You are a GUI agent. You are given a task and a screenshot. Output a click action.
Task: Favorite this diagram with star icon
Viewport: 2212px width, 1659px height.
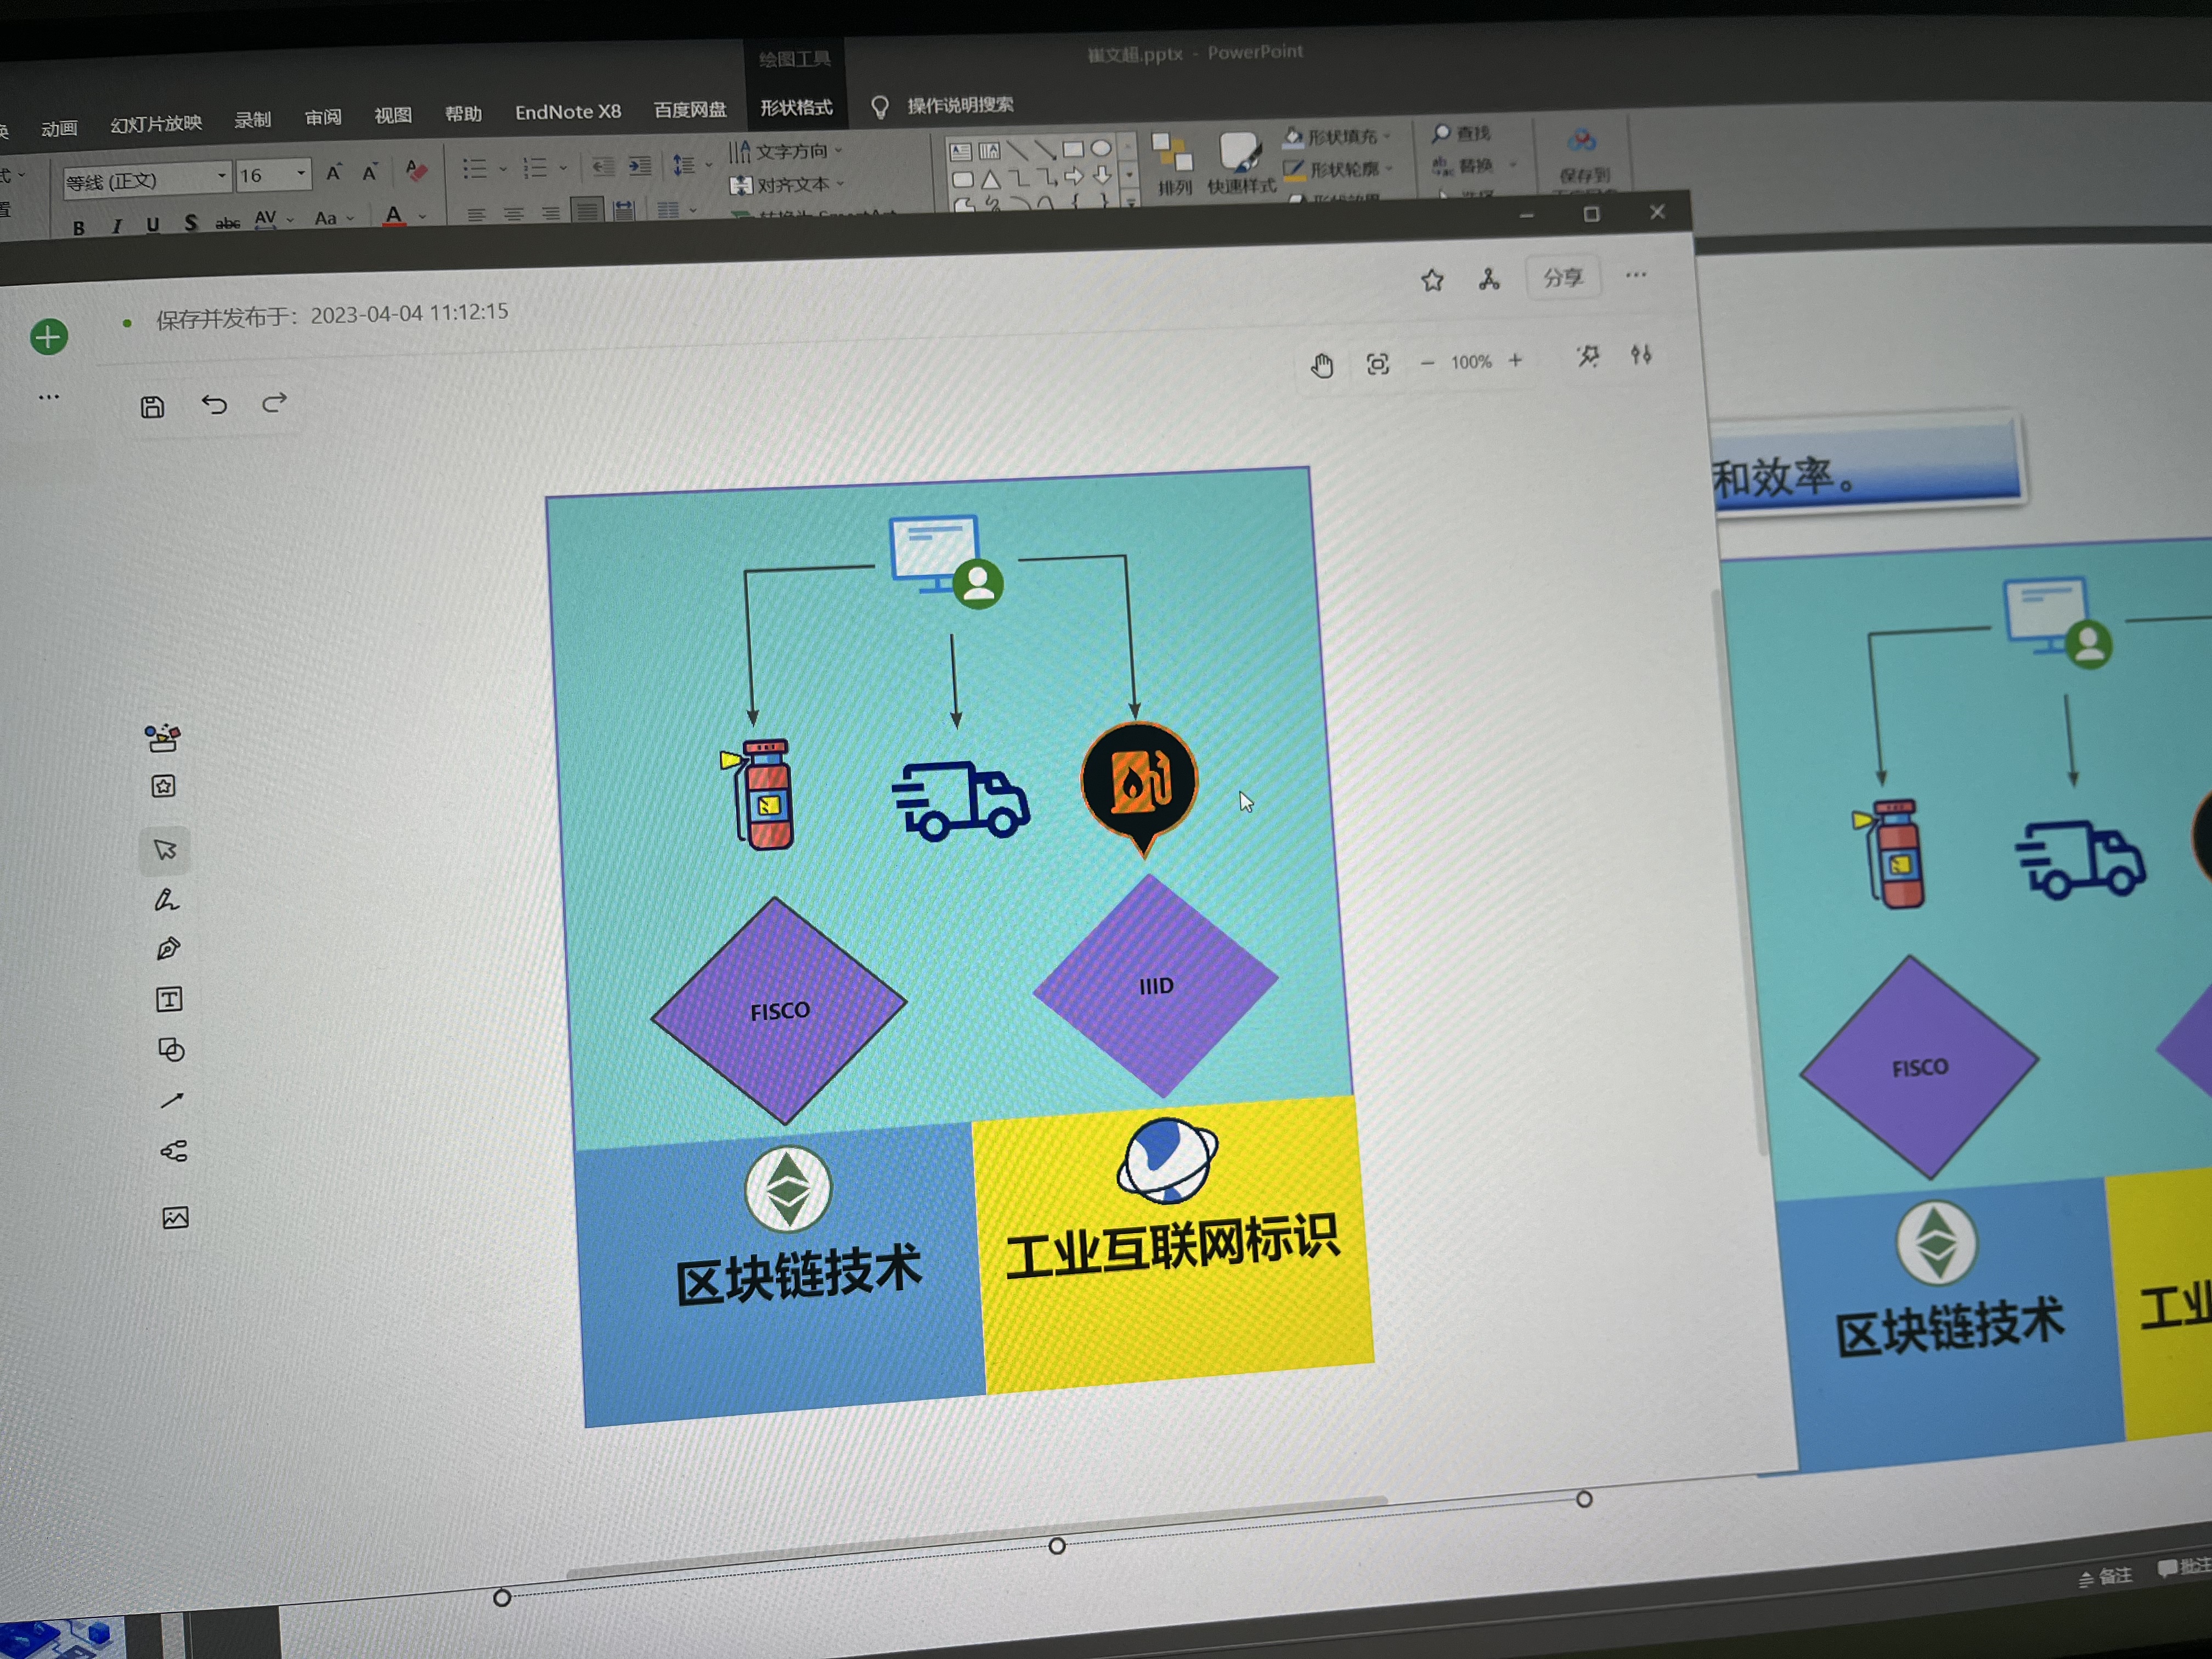(x=1432, y=280)
